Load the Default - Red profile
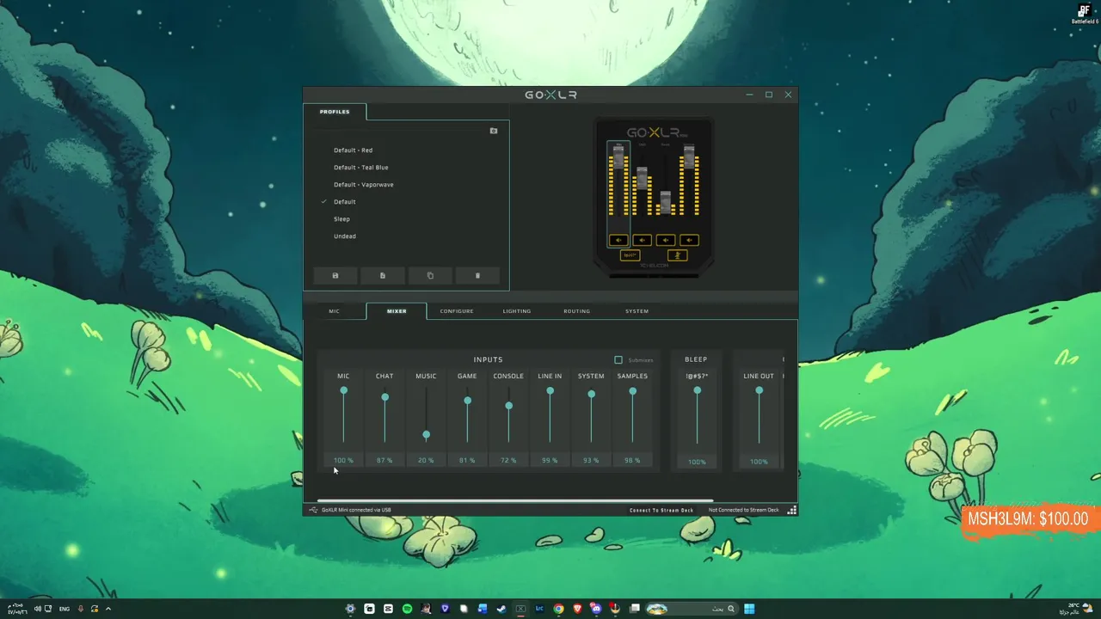The width and height of the screenshot is (1101, 619). pos(353,150)
